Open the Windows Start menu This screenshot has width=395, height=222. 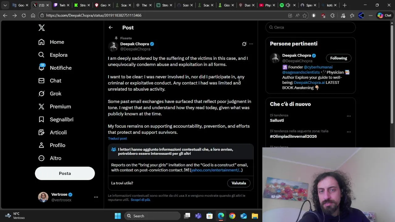(x=118, y=216)
